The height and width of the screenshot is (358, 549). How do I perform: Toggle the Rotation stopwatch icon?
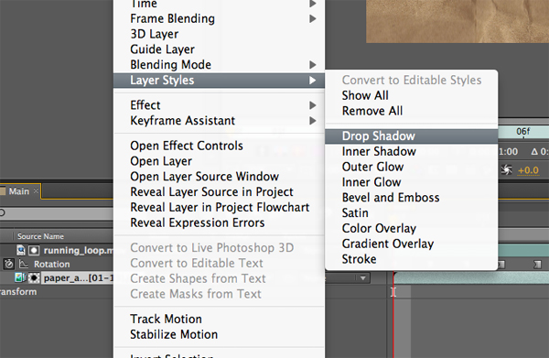9,264
